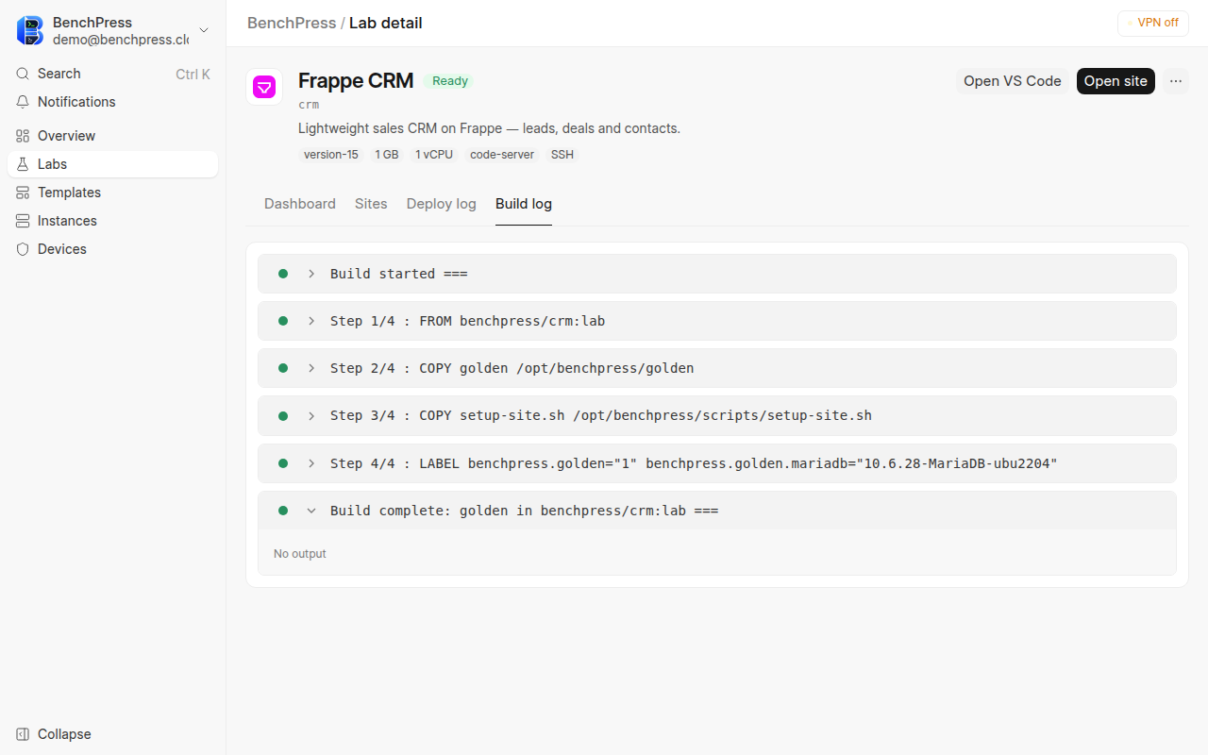1208x755 pixels.
Task: Click the Ready status badge
Action: tap(450, 81)
